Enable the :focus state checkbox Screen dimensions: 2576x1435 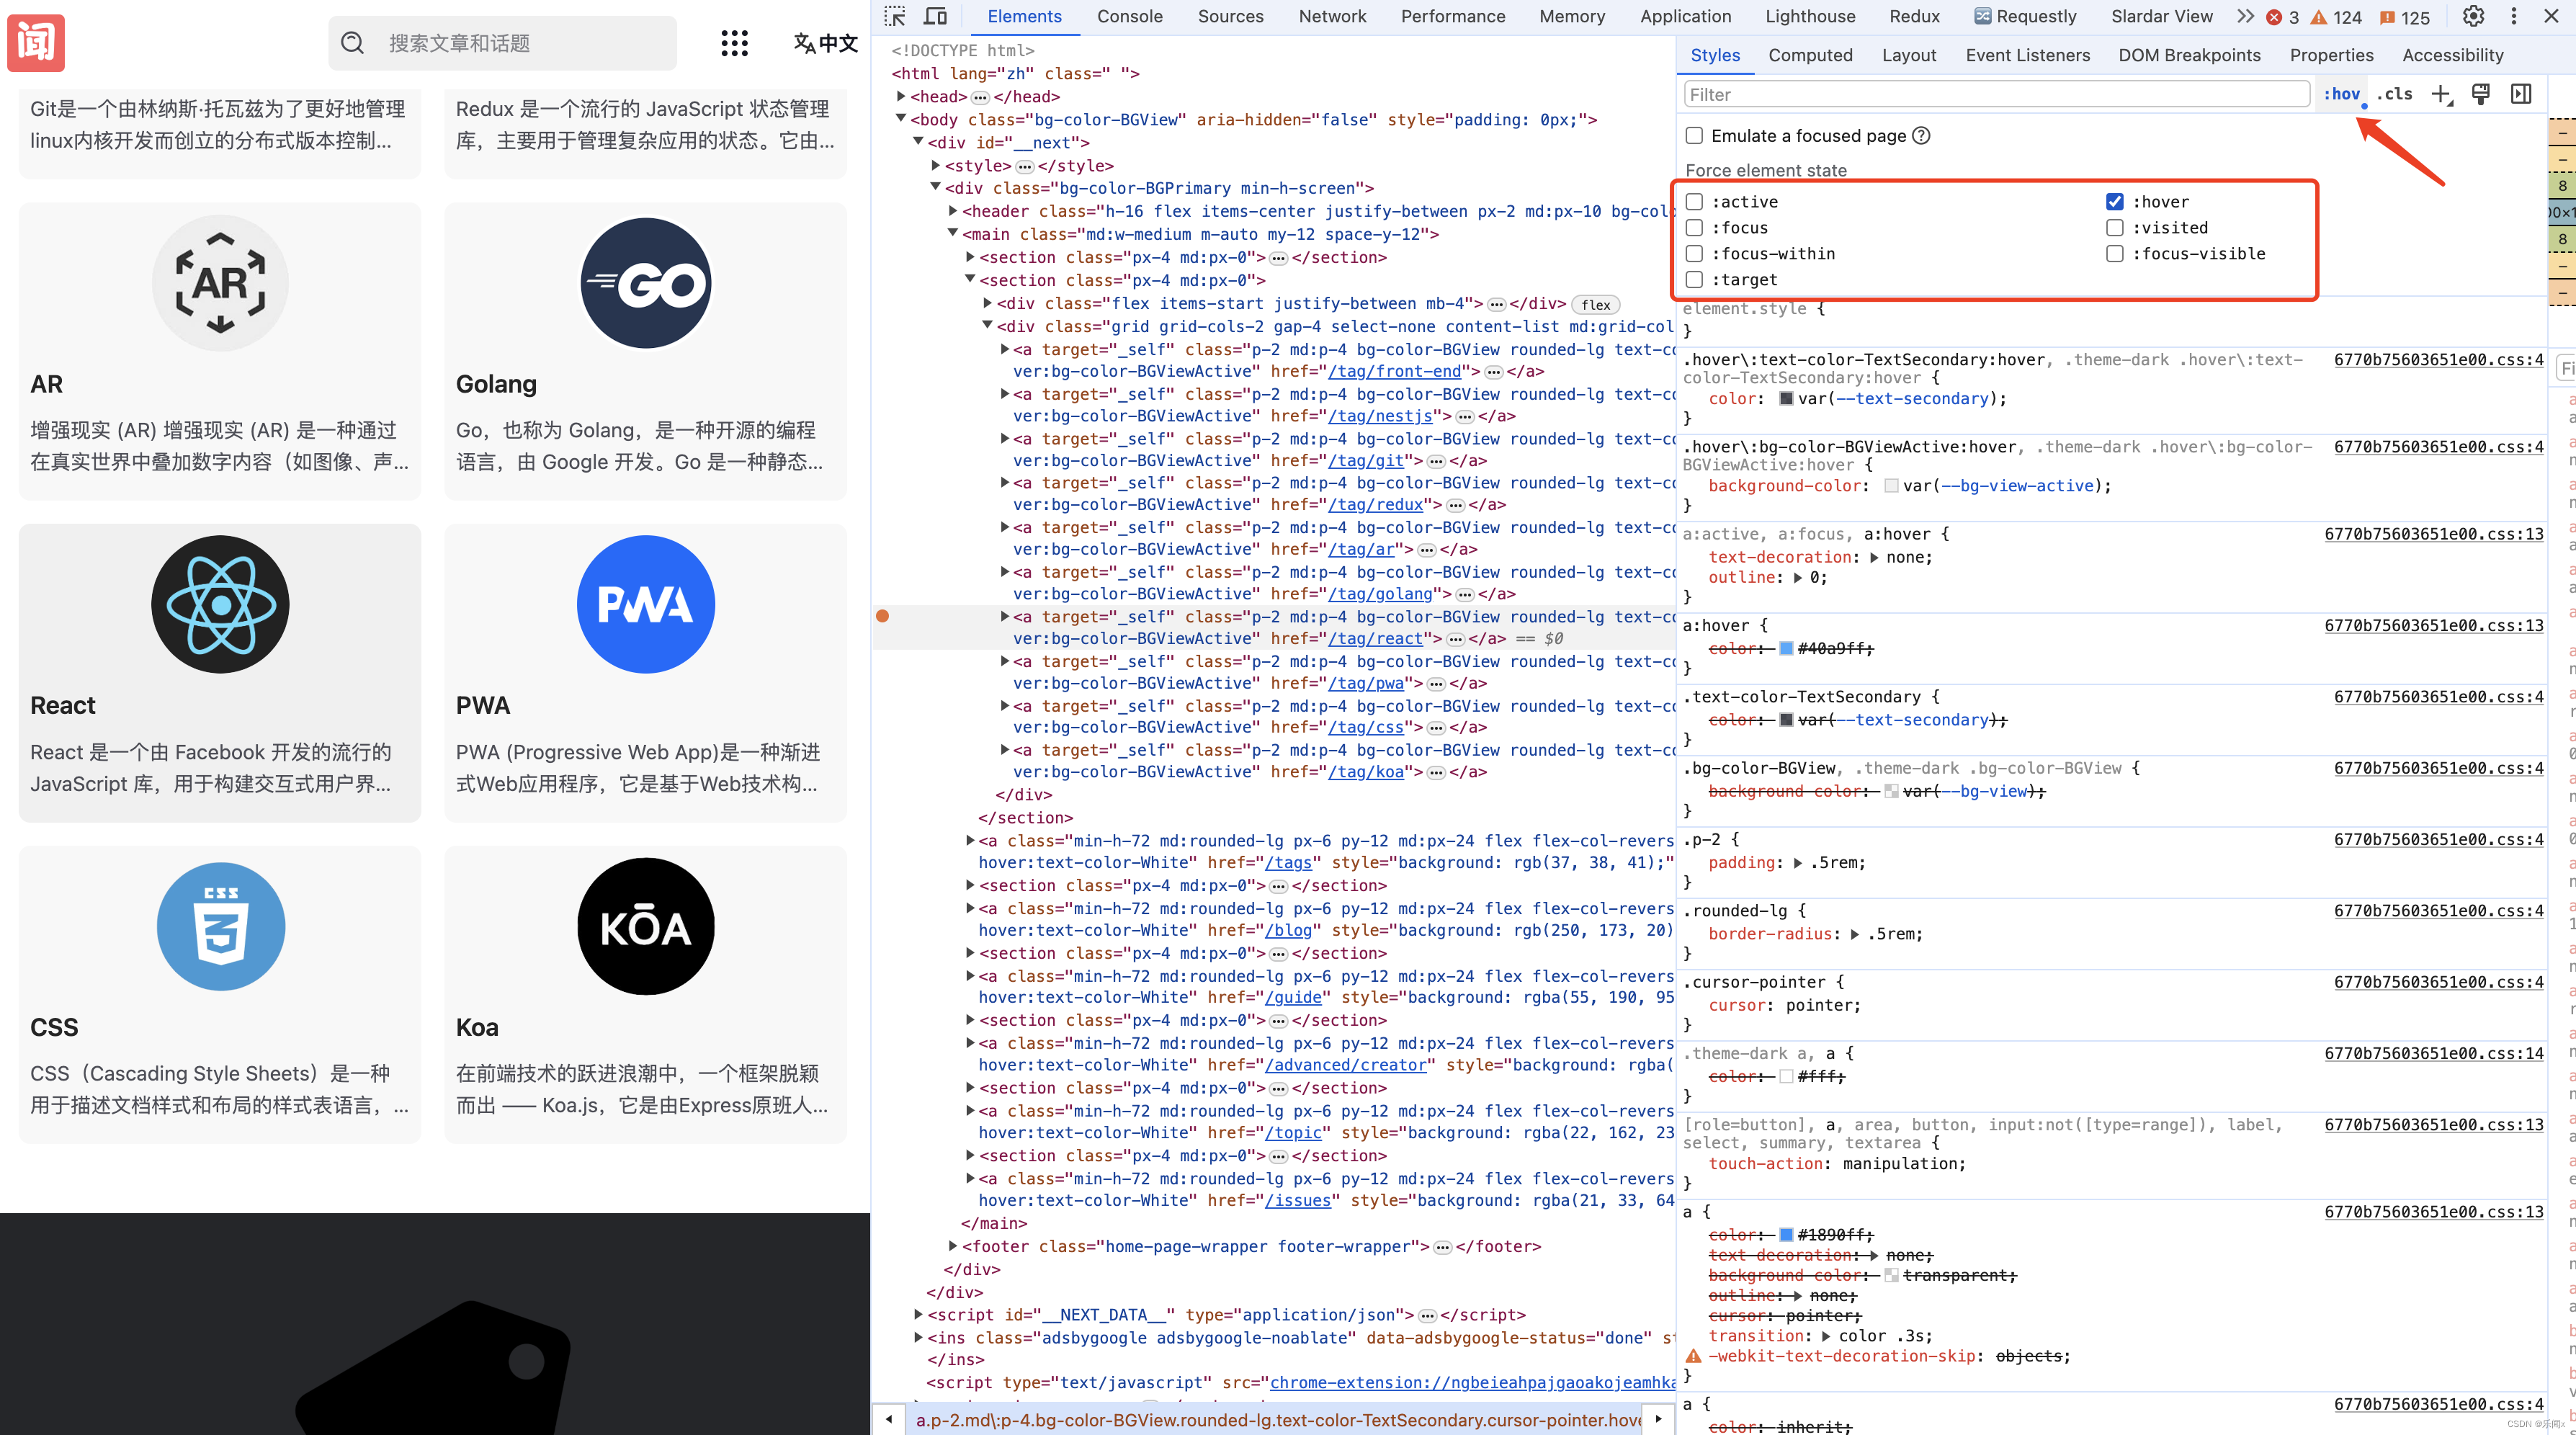click(x=1694, y=228)
